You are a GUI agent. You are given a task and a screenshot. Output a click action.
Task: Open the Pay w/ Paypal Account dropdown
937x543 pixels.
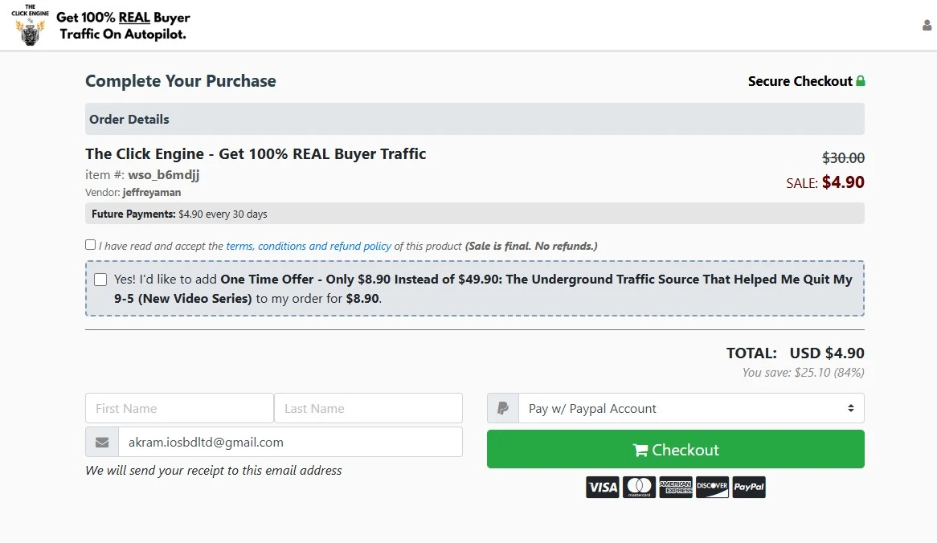tap(691, 409)
